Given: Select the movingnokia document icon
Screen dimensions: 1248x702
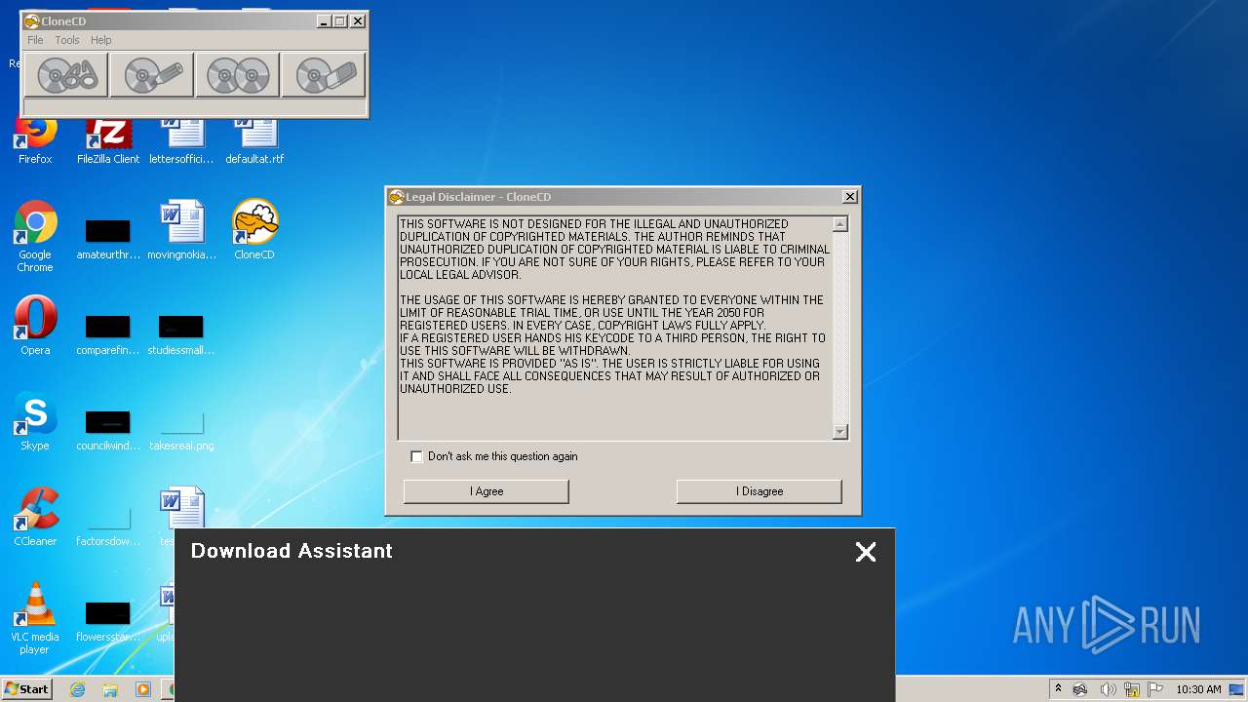Looking at the screenshot, I should [181, 230].
